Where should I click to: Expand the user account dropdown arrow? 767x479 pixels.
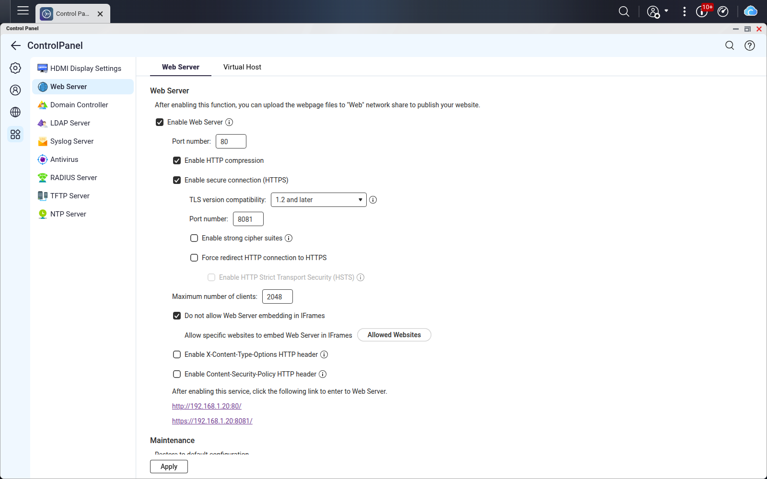[666, 11]
